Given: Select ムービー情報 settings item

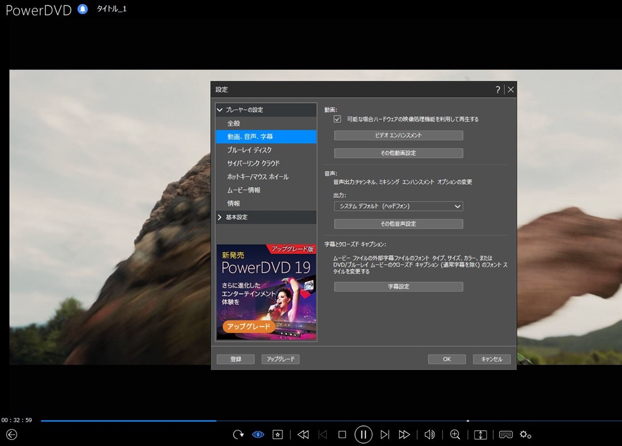Looking at the screenshot, I should [266, 190].
